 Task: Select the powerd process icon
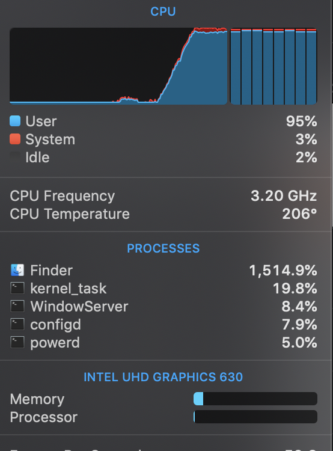coord(17,342)
